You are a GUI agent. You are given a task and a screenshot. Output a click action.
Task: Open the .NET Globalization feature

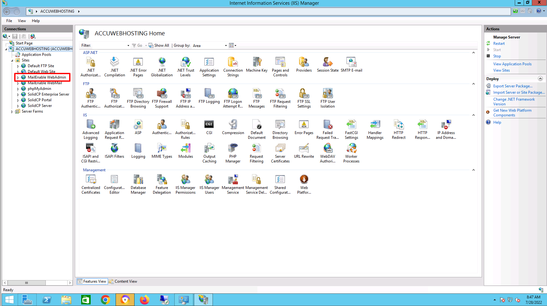162,67
